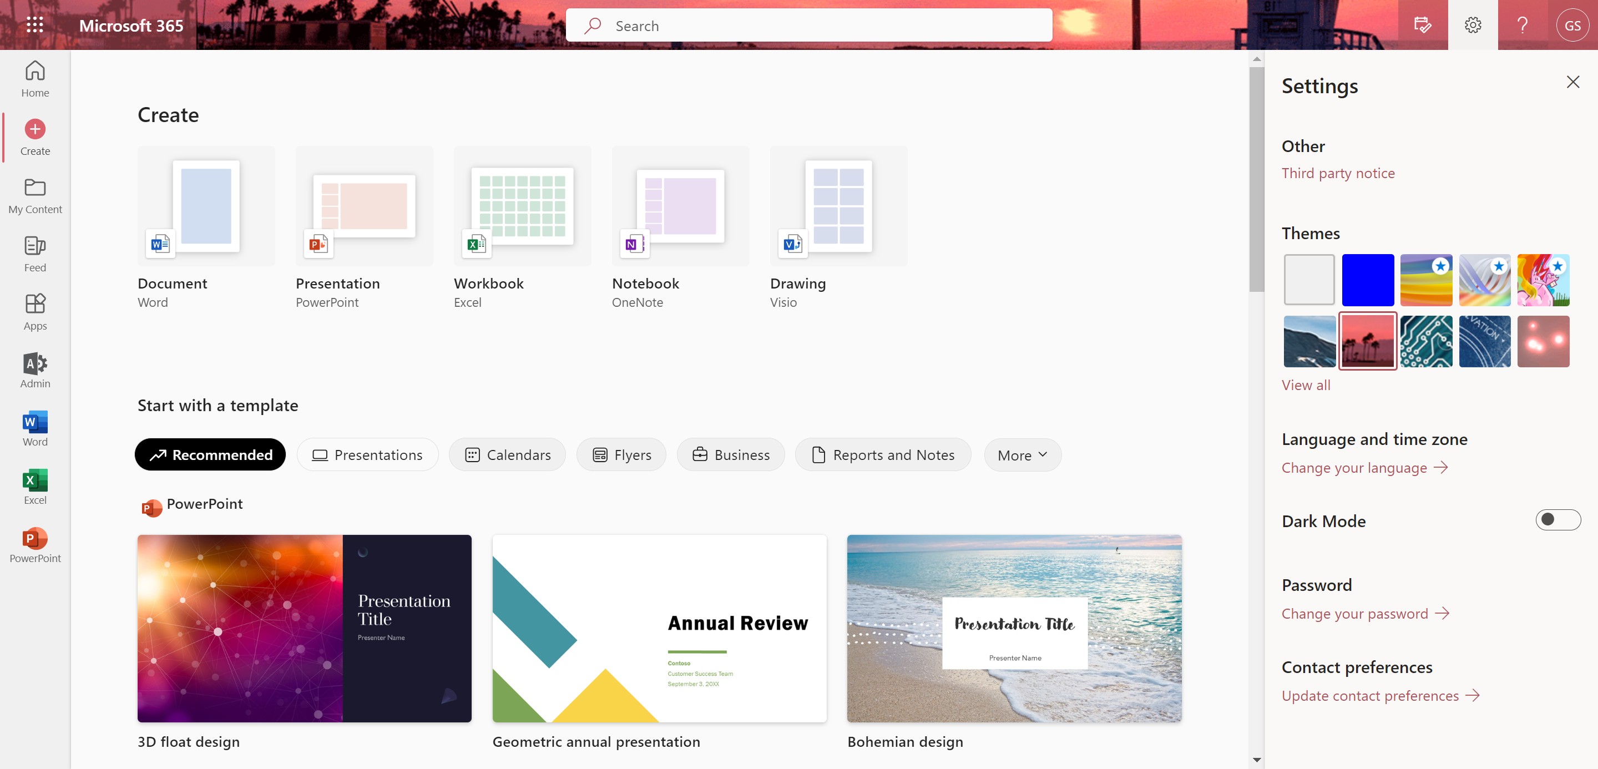Open Microsoft 365 header title

coord(131,26)
